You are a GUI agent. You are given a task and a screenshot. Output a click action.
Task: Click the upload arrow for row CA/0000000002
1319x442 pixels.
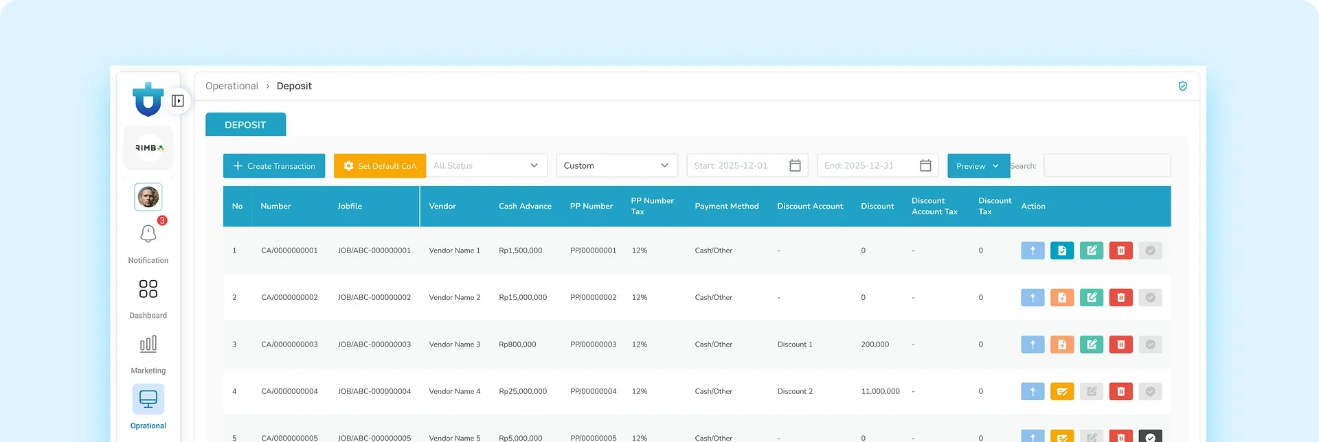pyautogui.click(x=1033, y=297)
